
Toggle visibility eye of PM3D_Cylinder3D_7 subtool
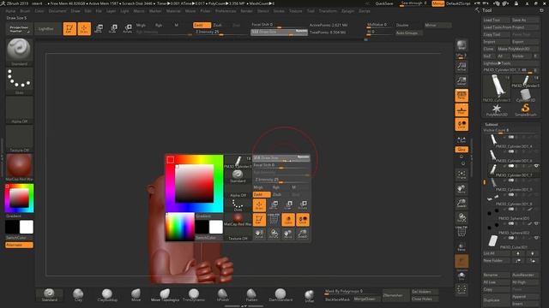[x=536, y=166]
